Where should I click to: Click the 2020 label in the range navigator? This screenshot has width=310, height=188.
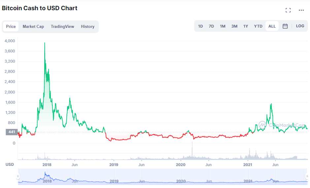pos(181,181)
